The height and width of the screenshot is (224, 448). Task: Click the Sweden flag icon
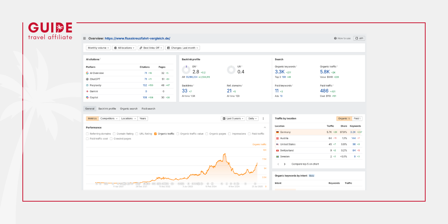tap(277, 156)
